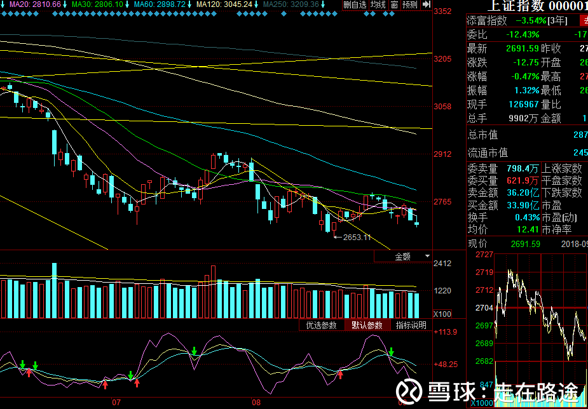Screen dimensions: 588x409
Task: Click the down arrow beside MA250
Action: pos(323,4)
